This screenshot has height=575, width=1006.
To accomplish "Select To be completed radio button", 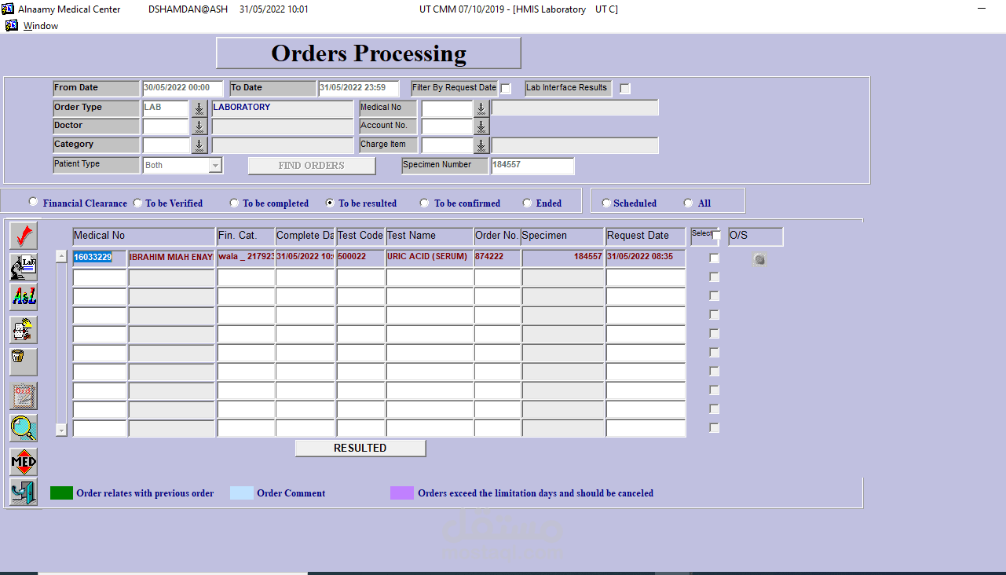I will point(235,203).
